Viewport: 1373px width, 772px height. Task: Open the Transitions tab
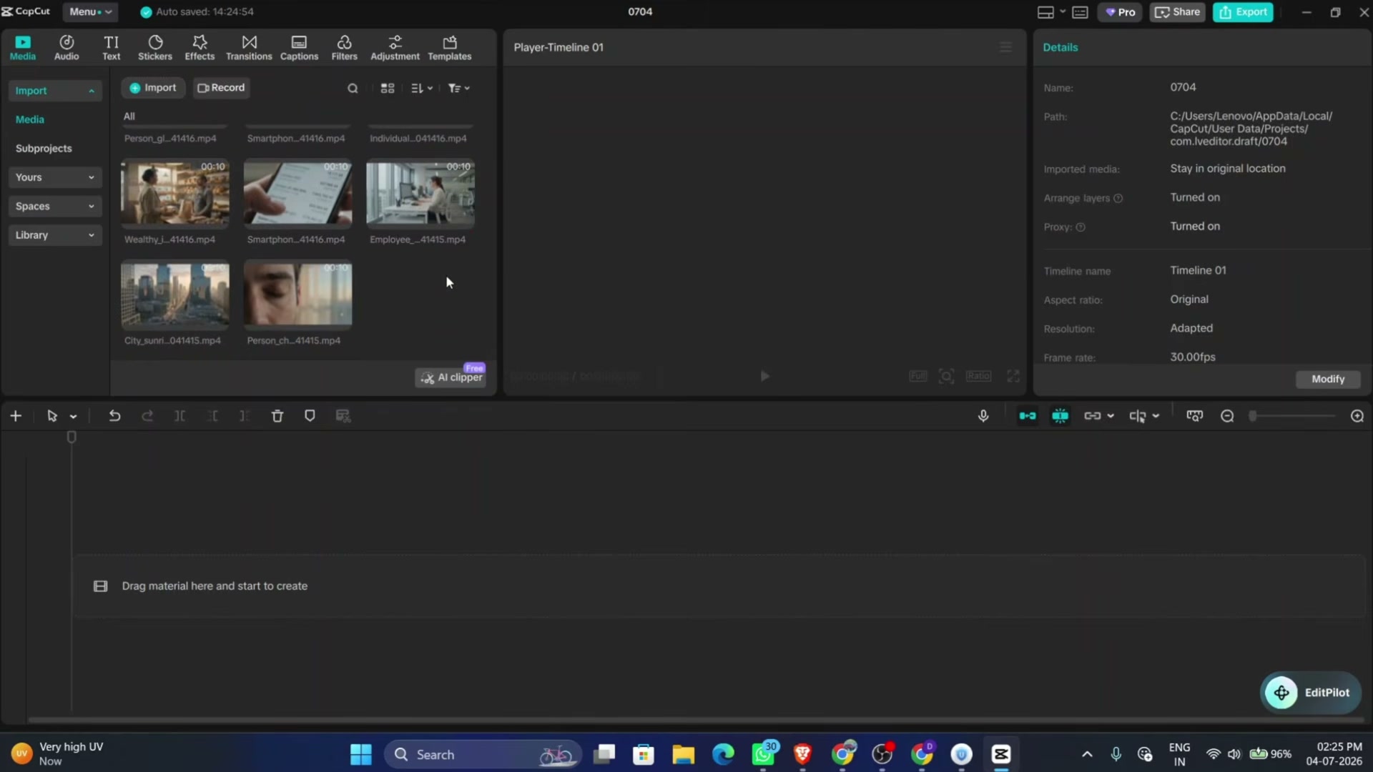click(x=249, y=48)
